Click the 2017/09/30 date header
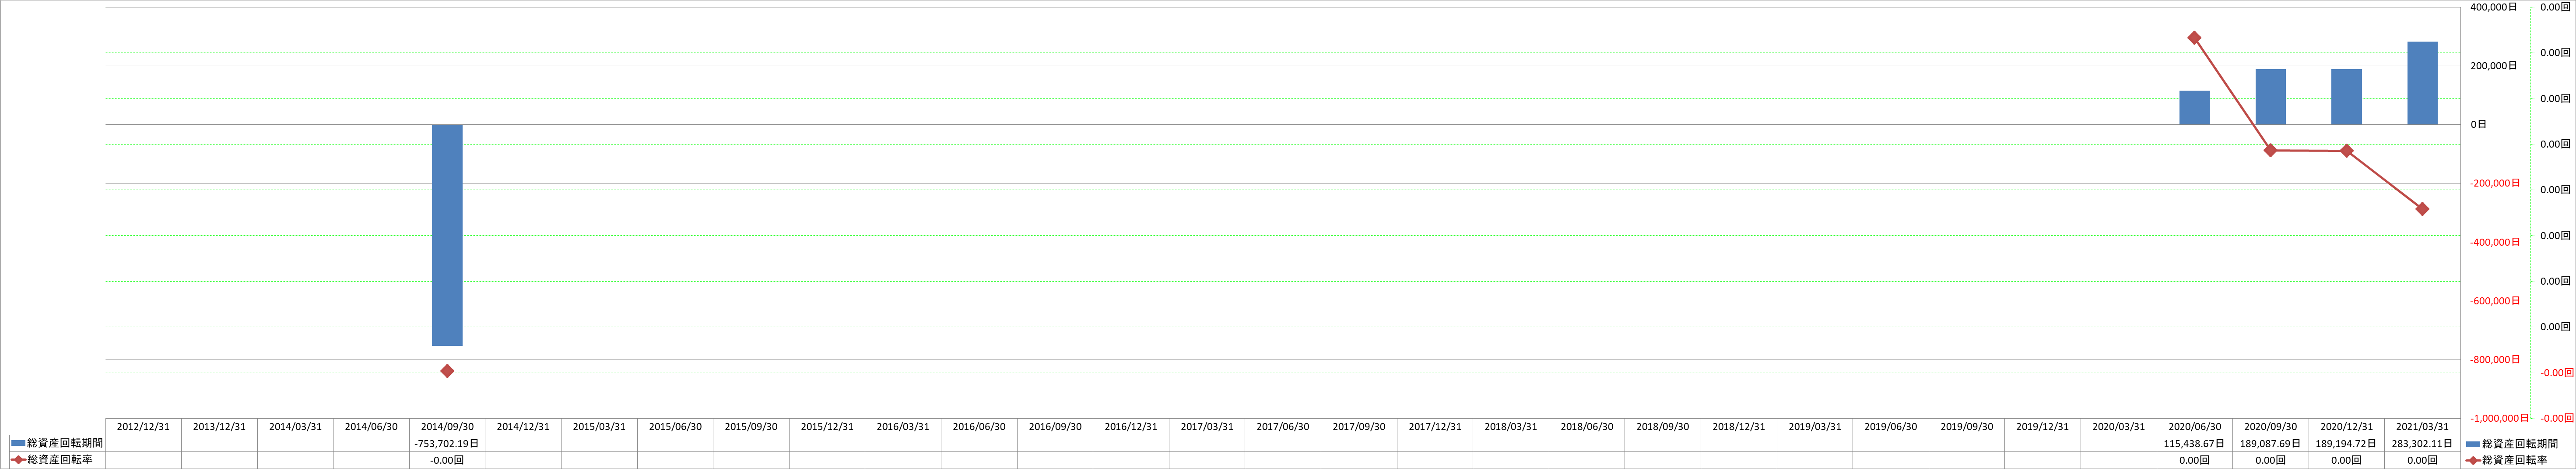Viewport: 2576px width, 469px height. coord(1359,427)
